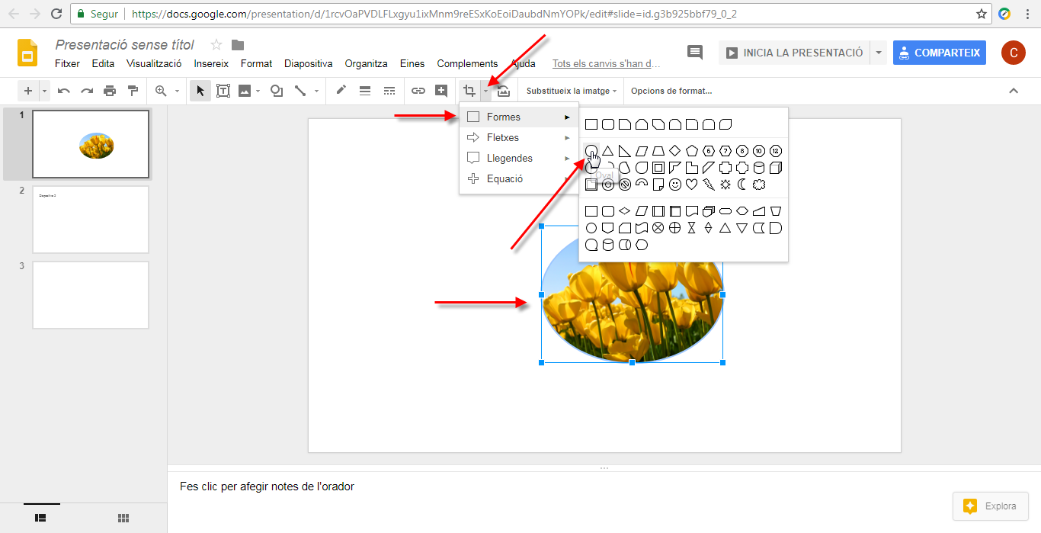Click the undo arrow in the toolbar
Screen dimensions: 1041x533
pos(64,91)
